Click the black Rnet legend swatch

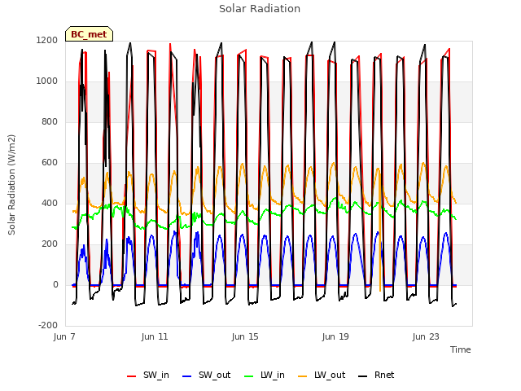(x=363, y=376)
